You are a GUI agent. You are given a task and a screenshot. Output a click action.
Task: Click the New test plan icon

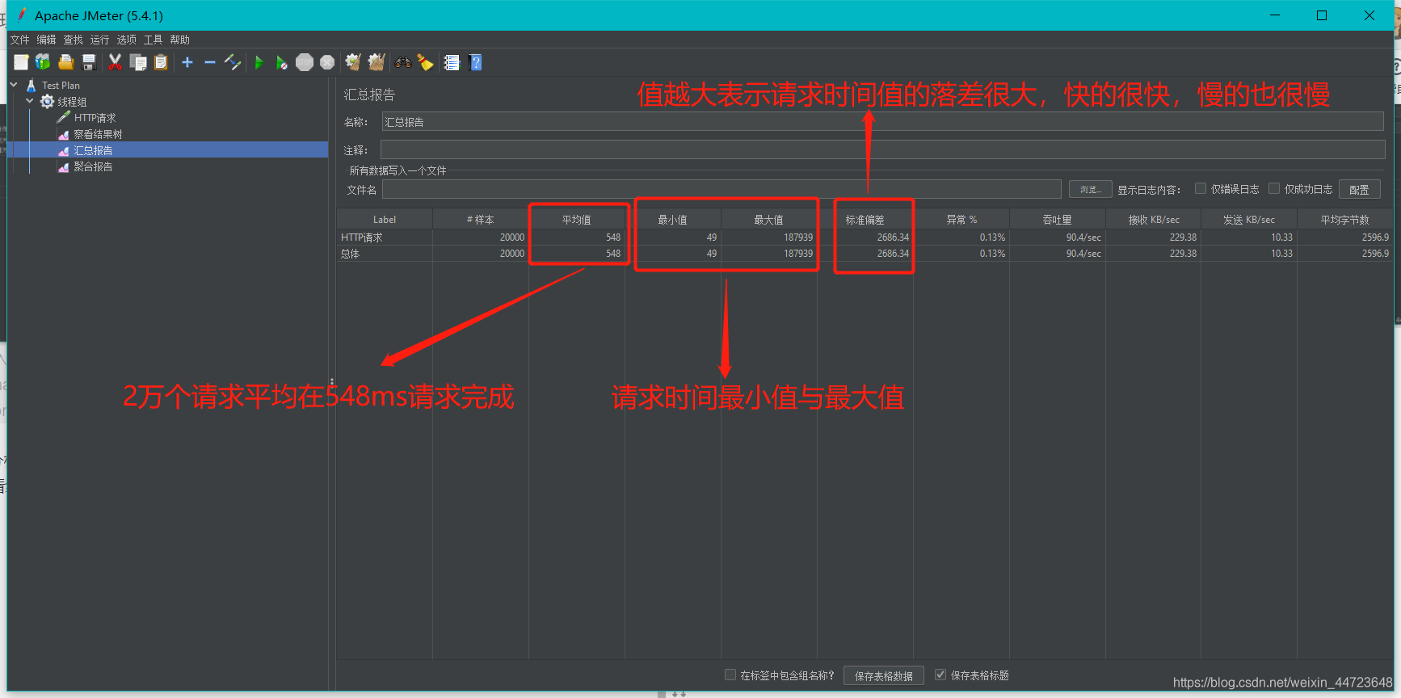(x=21, y=62)
